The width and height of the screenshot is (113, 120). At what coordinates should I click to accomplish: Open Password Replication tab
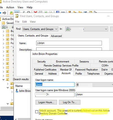86,70
